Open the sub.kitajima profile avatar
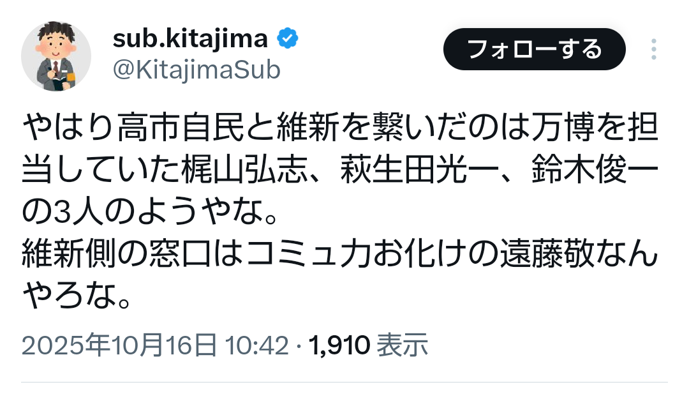The width and height of the screenshot is (689, 394). coord(56,56)
